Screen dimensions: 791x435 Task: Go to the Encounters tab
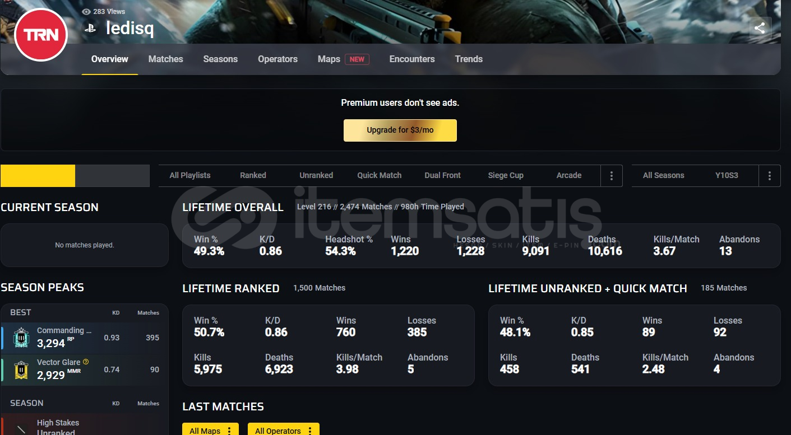click(412, 59)
